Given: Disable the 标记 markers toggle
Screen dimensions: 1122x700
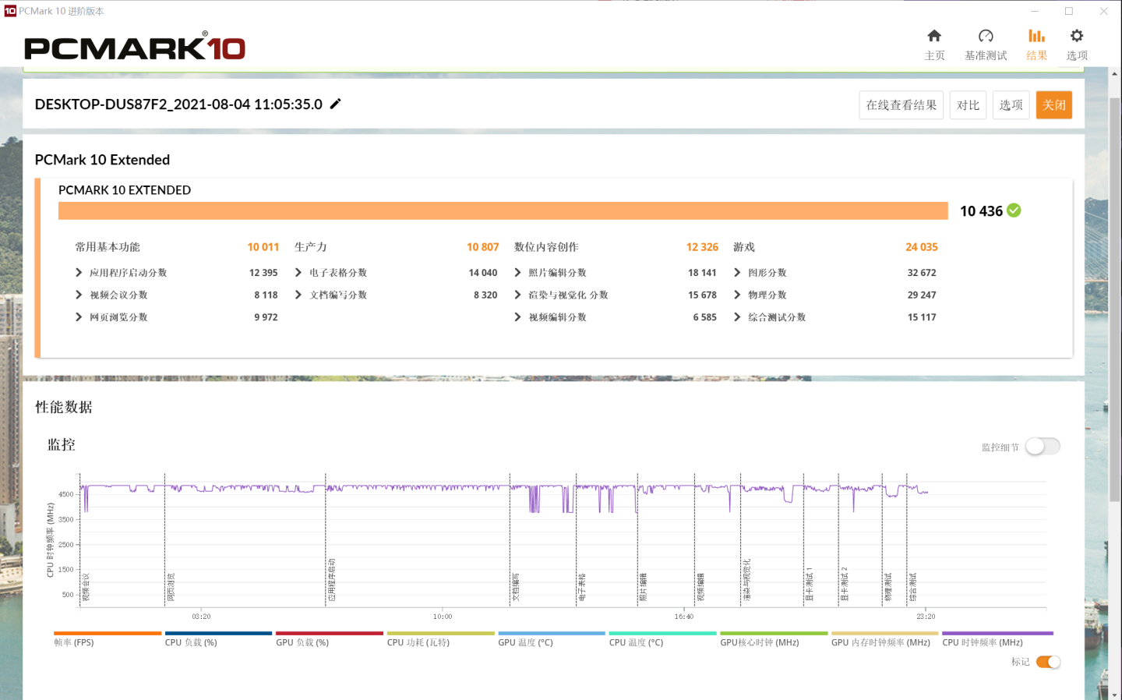Looking at the screenshot, I should click(x=1048, y=662).
